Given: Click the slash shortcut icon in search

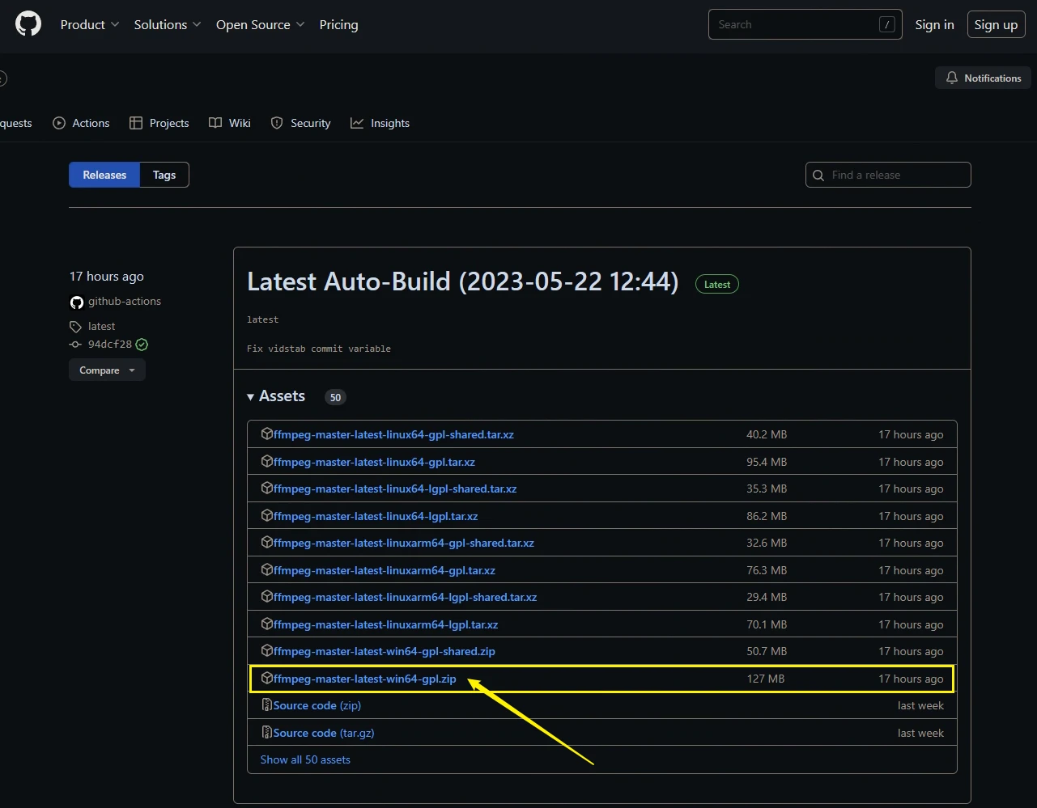Looking at the screenshot, I should (x=887, y=24).
